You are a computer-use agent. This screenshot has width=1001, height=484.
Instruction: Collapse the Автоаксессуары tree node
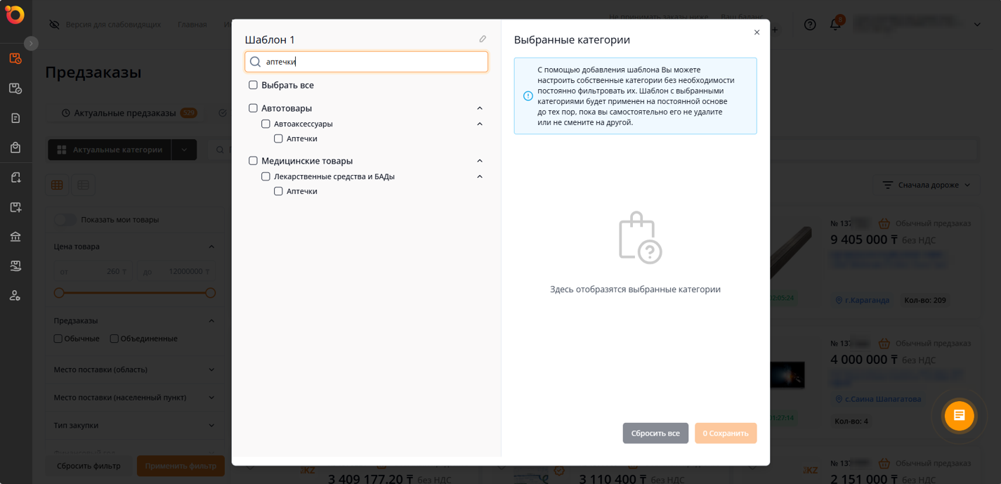point(480,124)
